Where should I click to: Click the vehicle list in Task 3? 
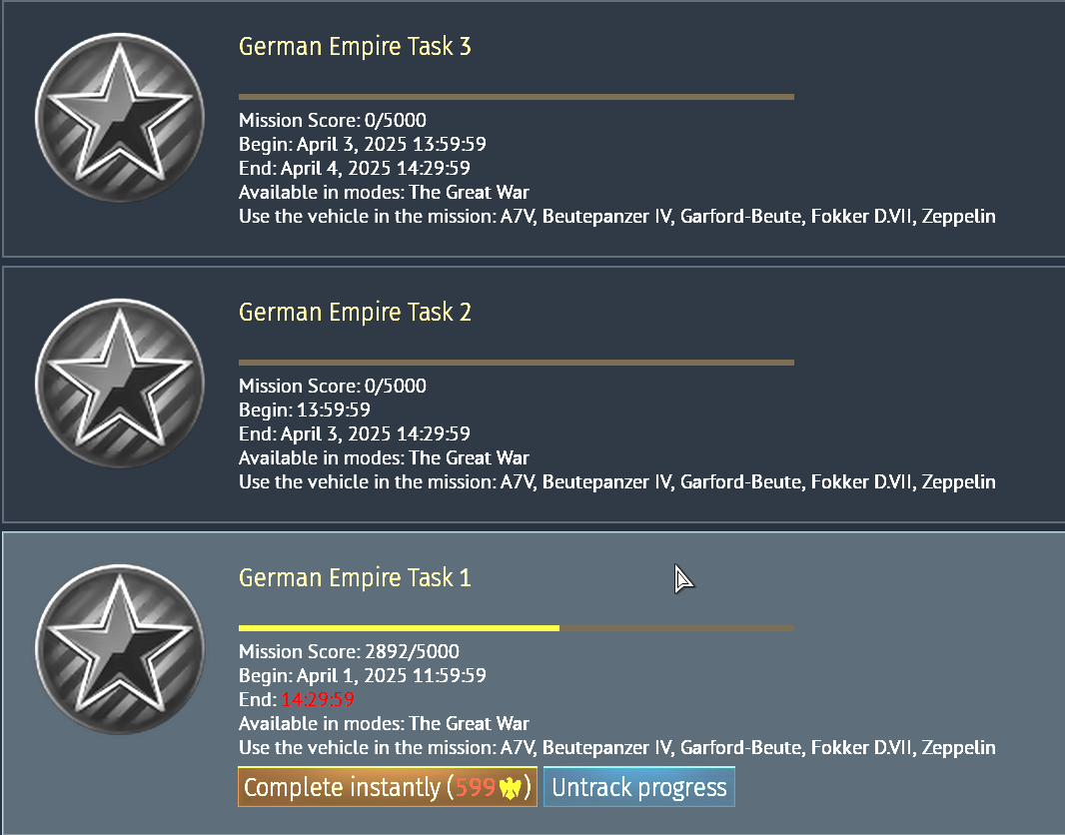[x=747, y=217]
